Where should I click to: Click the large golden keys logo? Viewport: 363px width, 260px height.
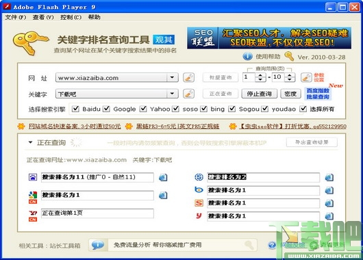[x=31, y=43]
